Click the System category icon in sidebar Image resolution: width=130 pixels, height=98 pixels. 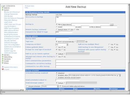pyautogui.click(x=3, y=10)
